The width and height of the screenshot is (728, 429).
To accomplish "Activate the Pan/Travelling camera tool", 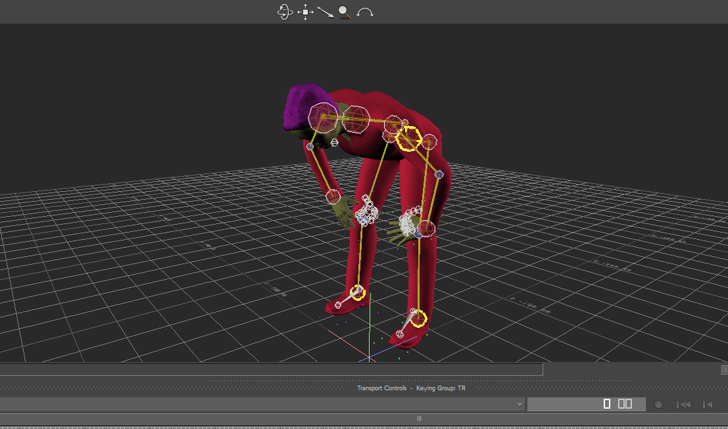I will 305,12.
